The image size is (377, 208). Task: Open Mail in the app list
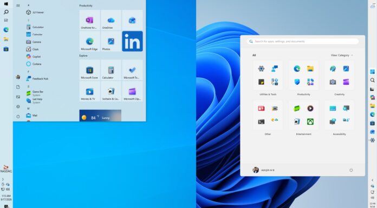coord(32,116)
